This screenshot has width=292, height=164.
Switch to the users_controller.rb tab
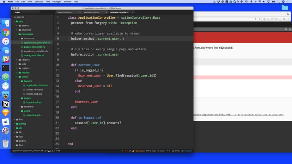tap(65, 12)
